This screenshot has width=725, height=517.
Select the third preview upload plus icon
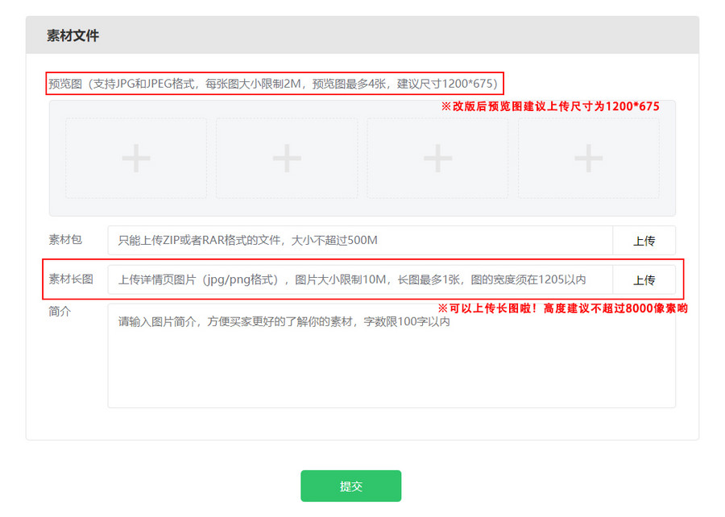[x=437, y=159]
